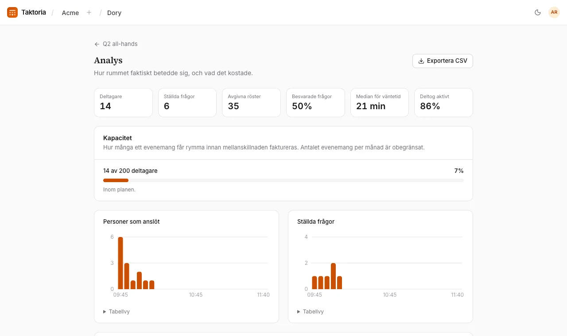Viewport: 567px width, 336px height.
Task: Click the 'Inom planen.' status text
Action: coord(119,190)
